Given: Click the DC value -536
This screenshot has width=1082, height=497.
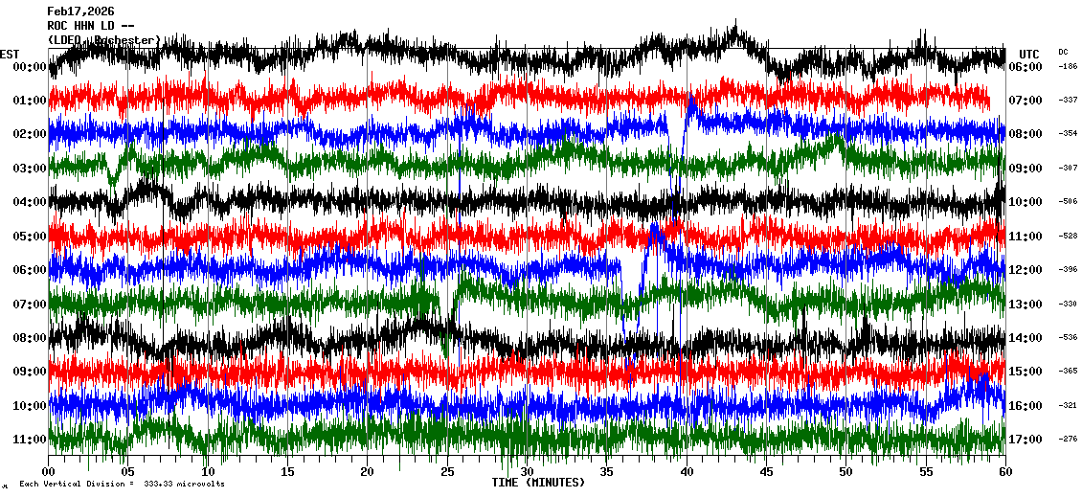Looking at the screenshot, I should click(x=1068, y=337).
